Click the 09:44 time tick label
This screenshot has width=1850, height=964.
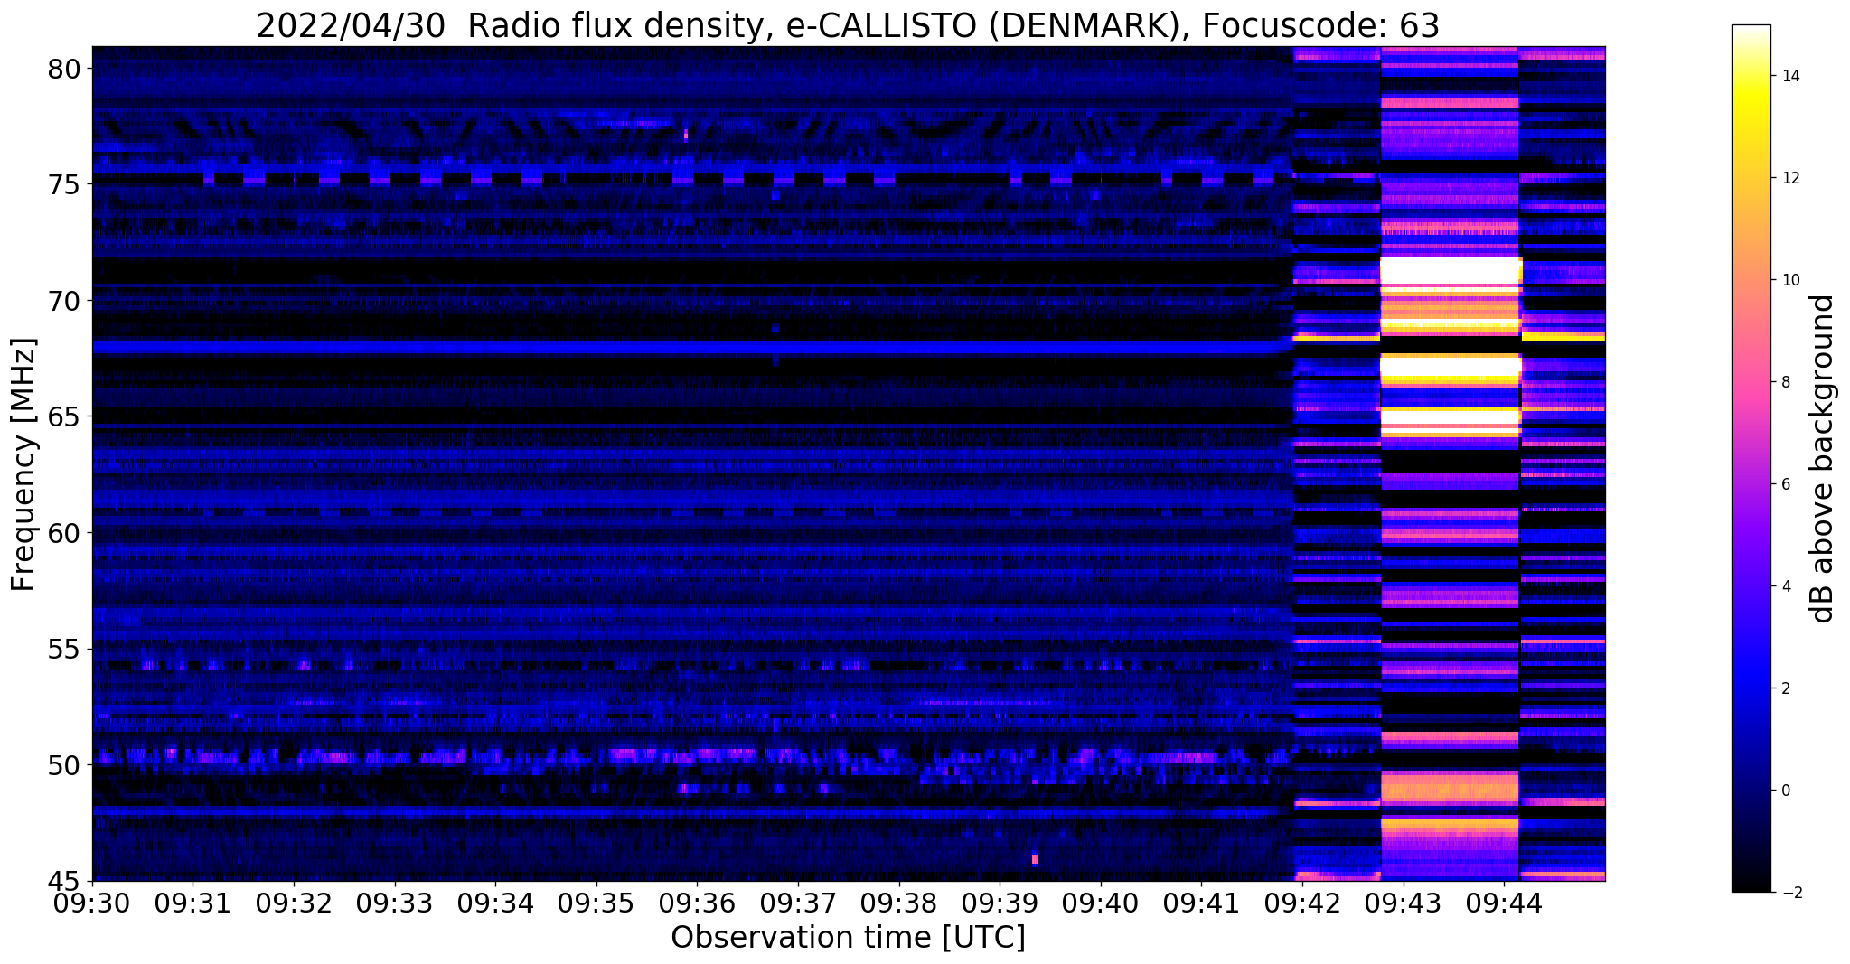tap(1504, 902)
